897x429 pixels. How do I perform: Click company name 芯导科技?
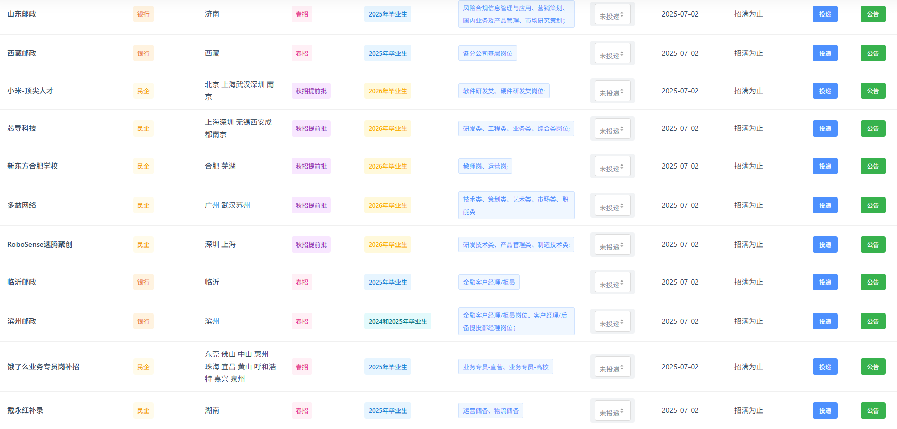tap(22, 128)
